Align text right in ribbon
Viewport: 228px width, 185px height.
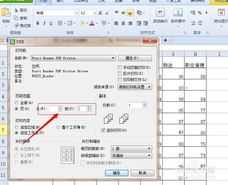130,23
